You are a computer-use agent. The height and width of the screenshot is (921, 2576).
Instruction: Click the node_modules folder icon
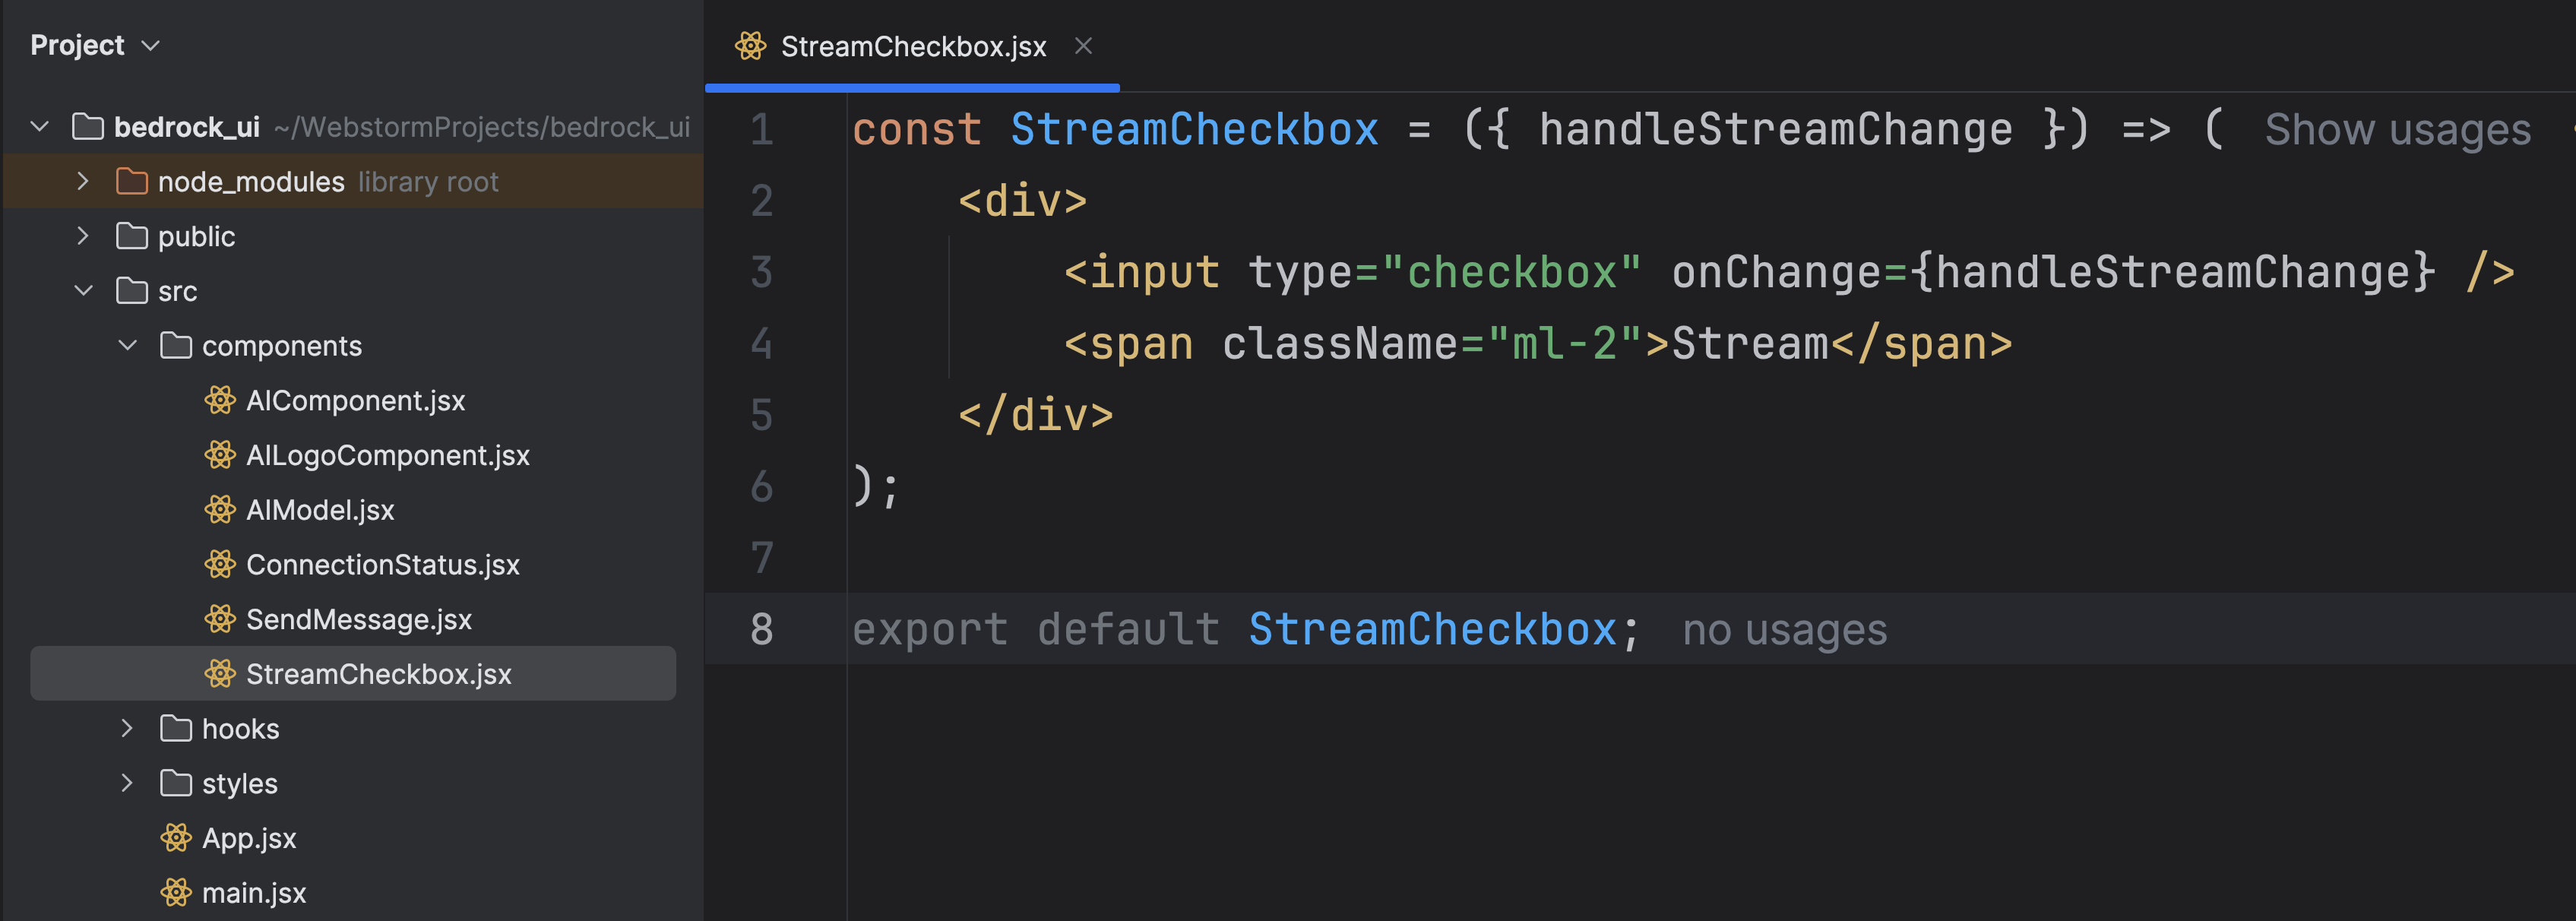[x=132, y=182]
